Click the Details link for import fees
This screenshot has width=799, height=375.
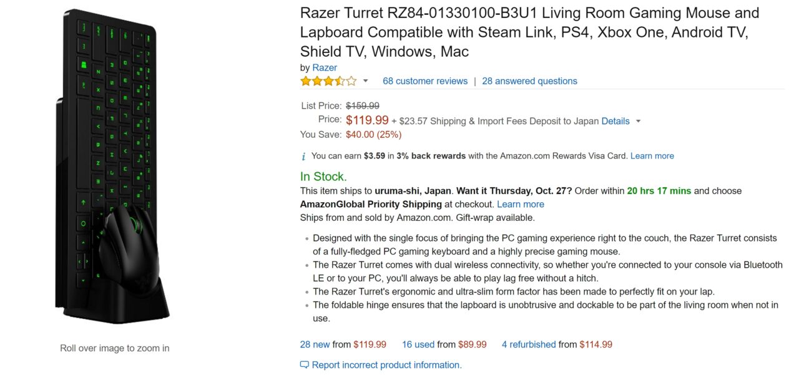coord(615,121)
